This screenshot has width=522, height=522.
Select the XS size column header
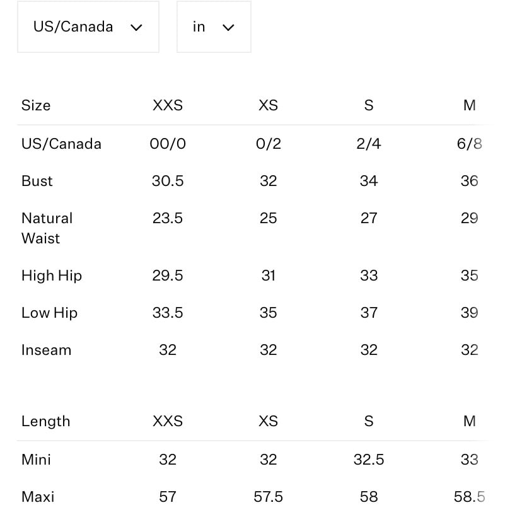269,105
